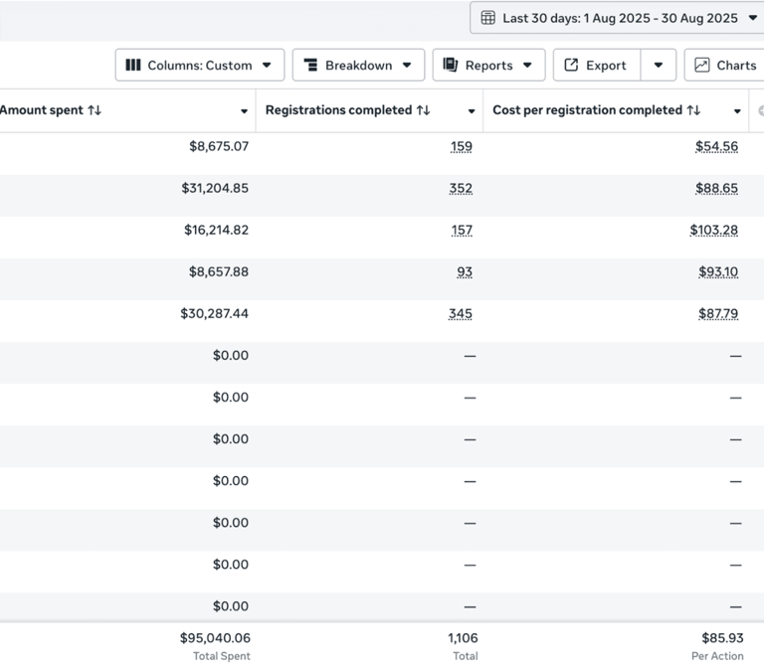Sort by Amount spent arrows
The image size is (764, 669).
click(x=95, y=110)
